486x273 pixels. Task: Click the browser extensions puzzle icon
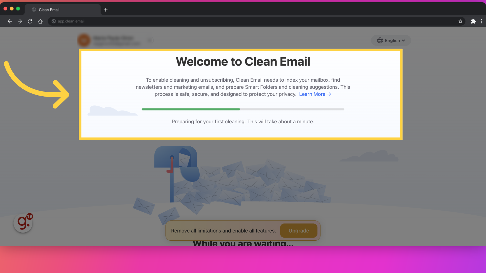point(473,21)
